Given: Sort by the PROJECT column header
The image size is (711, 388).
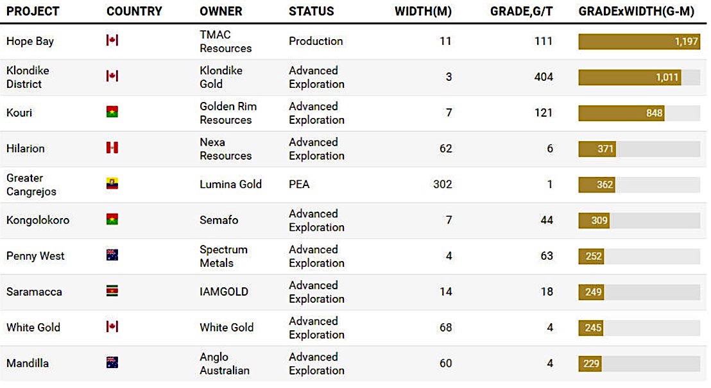Looking at the screenshot, I should pyautogui.click(x=33, y=12).
